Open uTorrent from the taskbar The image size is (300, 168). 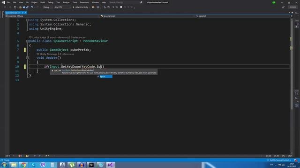coord(72,165)
